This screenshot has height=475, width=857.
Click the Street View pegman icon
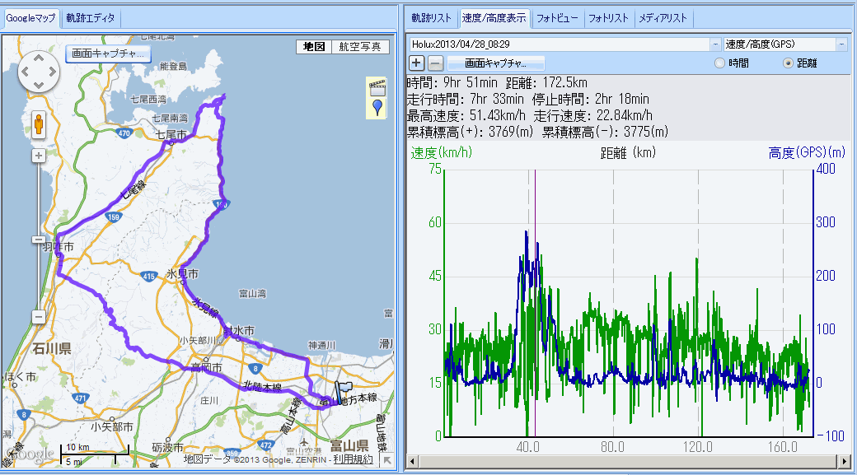point(38,125)
